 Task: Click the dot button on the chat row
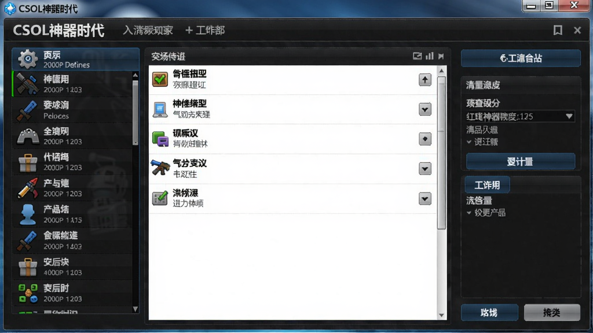click(x=425, y=139)
